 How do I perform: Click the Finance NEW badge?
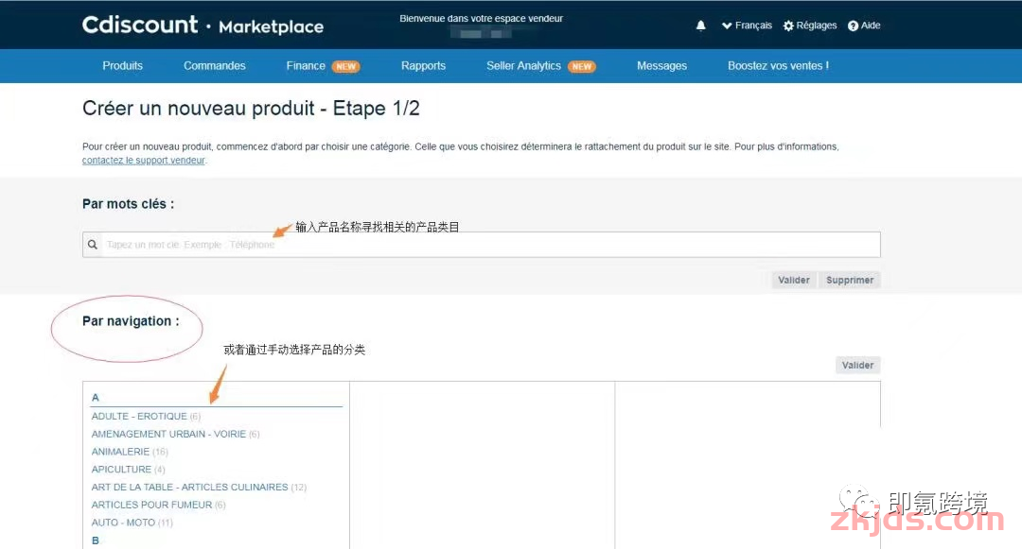point(345,66)
